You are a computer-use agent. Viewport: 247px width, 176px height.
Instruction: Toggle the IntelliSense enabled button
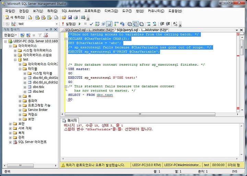coord(109,24)
